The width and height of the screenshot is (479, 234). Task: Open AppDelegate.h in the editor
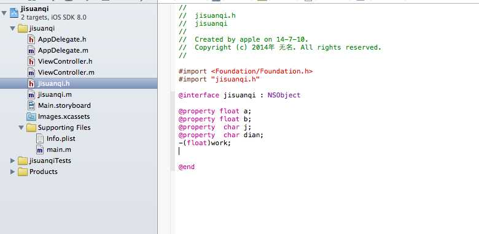click(x=62, y=39)
